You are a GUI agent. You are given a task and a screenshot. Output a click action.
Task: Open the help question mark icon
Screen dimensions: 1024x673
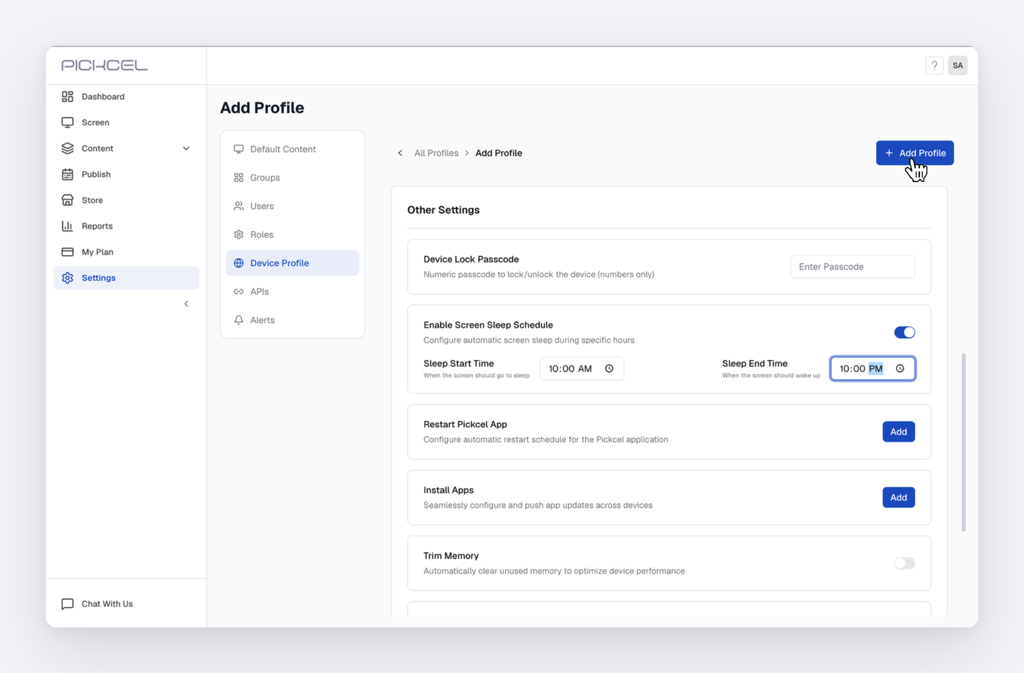pyautogui.click(x=934, y=65)
